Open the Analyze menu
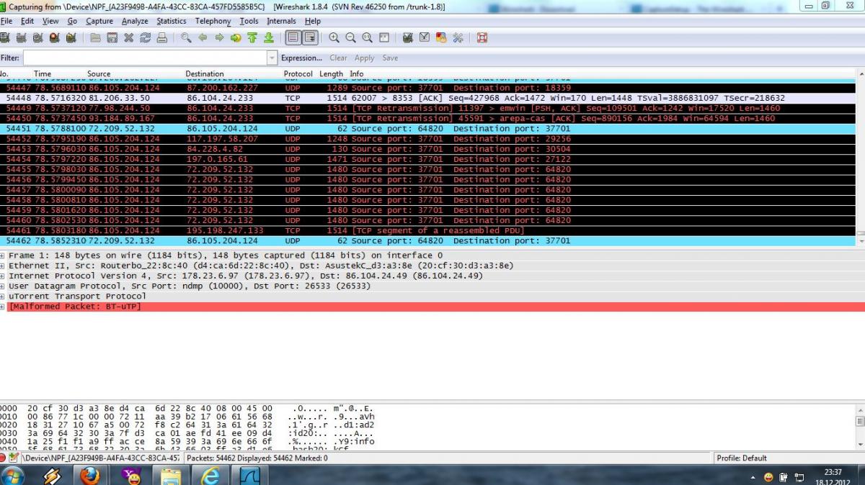 point(135,21)
